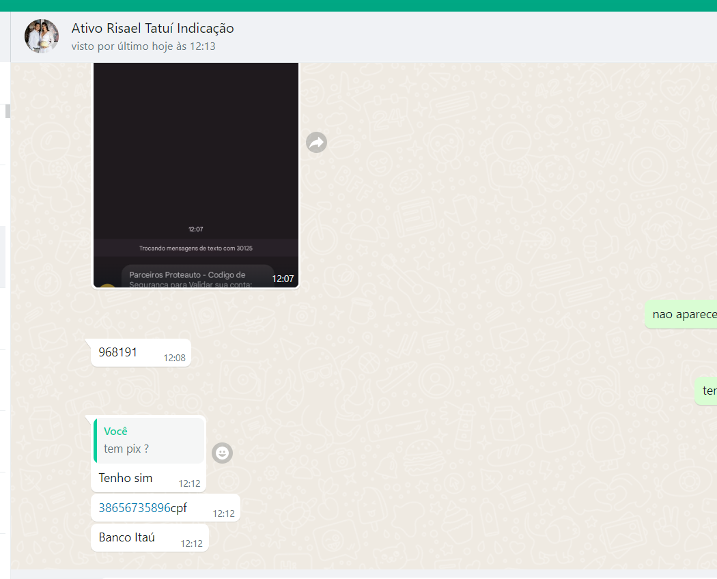
Task: Open the contact profile picture in header
Action: coord(42,36)
